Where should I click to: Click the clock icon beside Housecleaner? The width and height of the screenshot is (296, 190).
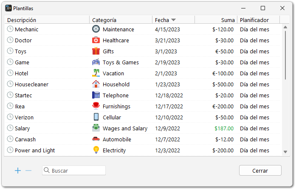(10, 84)
